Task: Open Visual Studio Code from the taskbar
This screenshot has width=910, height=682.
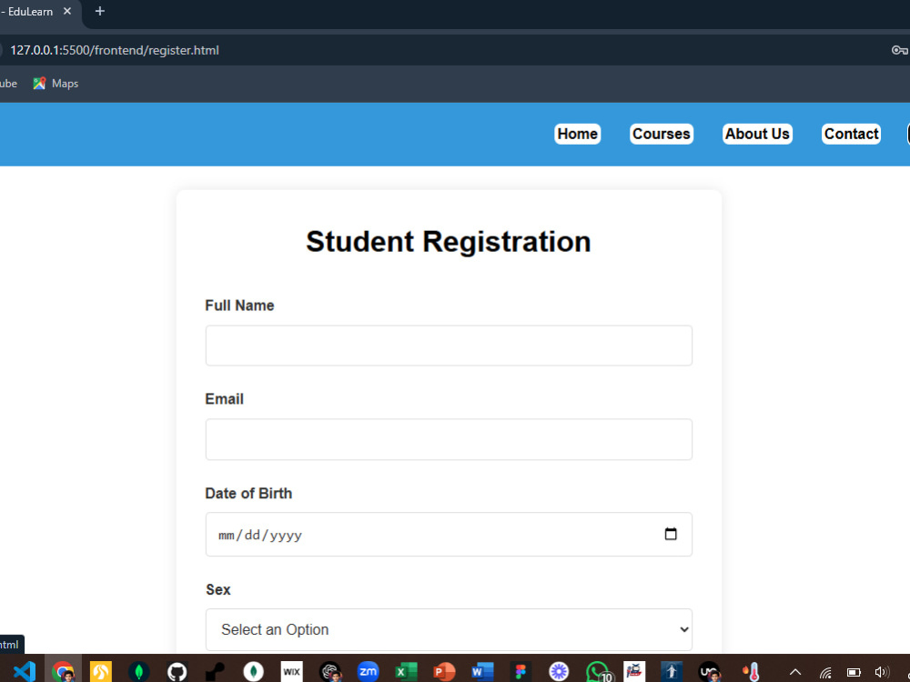Action: point(25,672)
